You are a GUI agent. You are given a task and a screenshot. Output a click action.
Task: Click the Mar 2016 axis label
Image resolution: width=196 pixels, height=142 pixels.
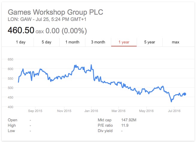coord(118,111)
